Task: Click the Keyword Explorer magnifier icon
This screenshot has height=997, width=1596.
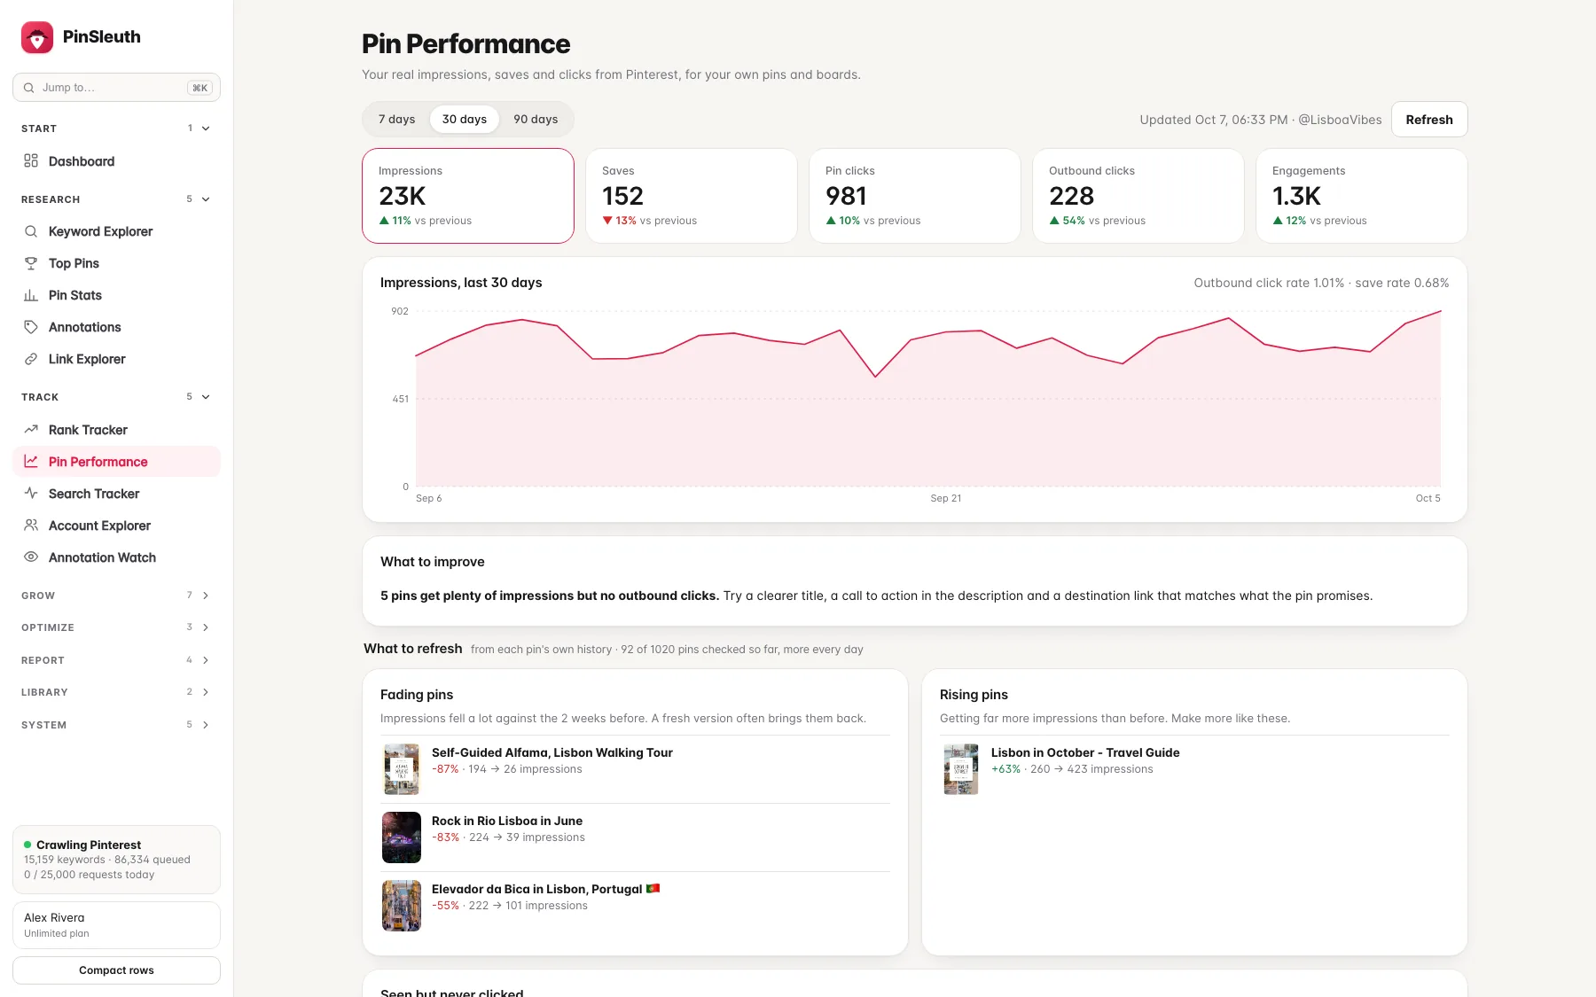Action: coord(31,231)
